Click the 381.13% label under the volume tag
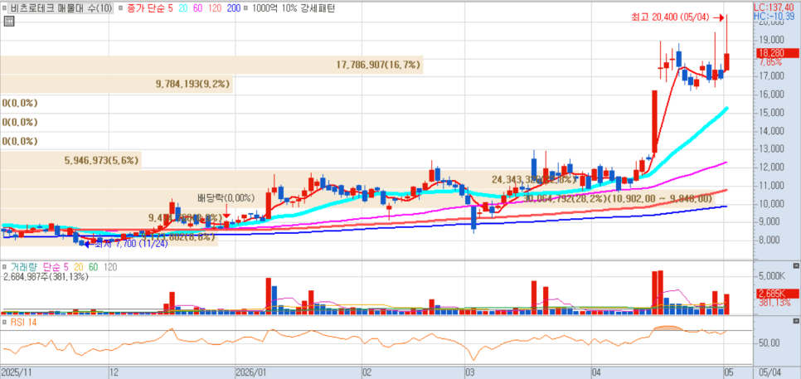Viewport: 801px width, 379px height. point(774,303)
